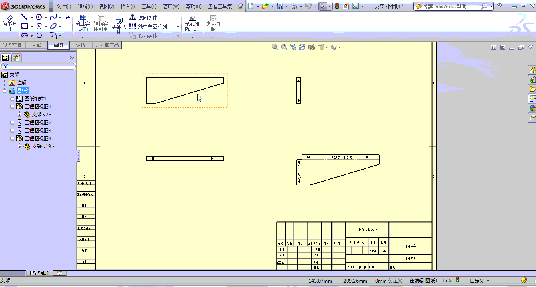Open the 编辑(E) menu
536x287 pixels.
pyautogui.click(x=85, y=6)
